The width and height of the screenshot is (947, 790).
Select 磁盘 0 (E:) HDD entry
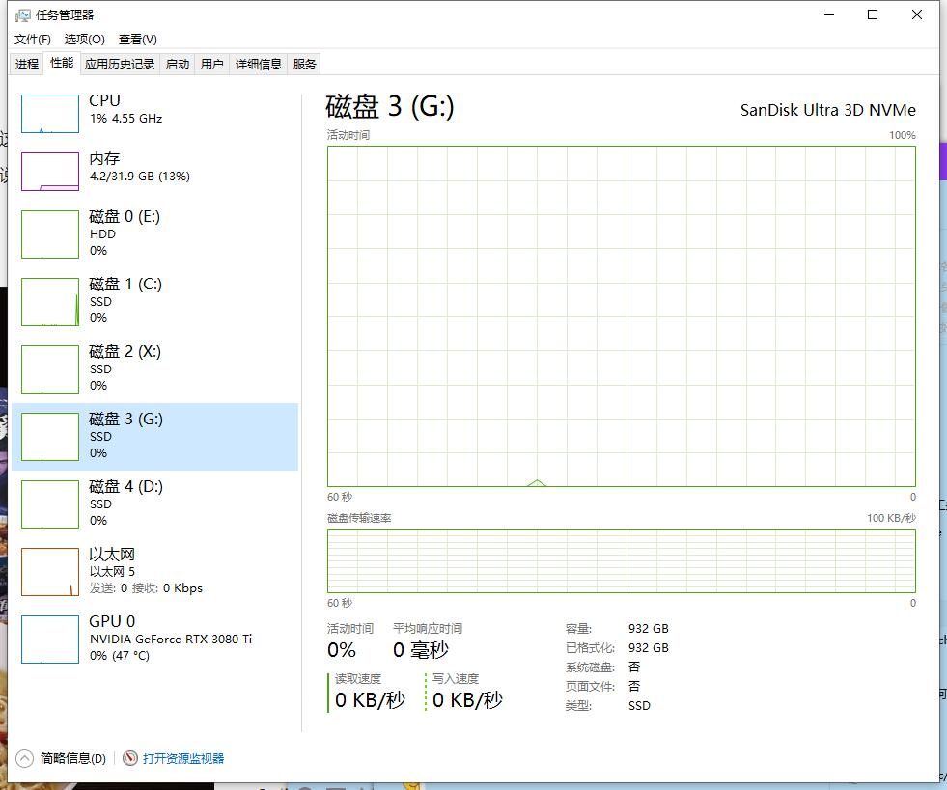click(x=124, y=232)
